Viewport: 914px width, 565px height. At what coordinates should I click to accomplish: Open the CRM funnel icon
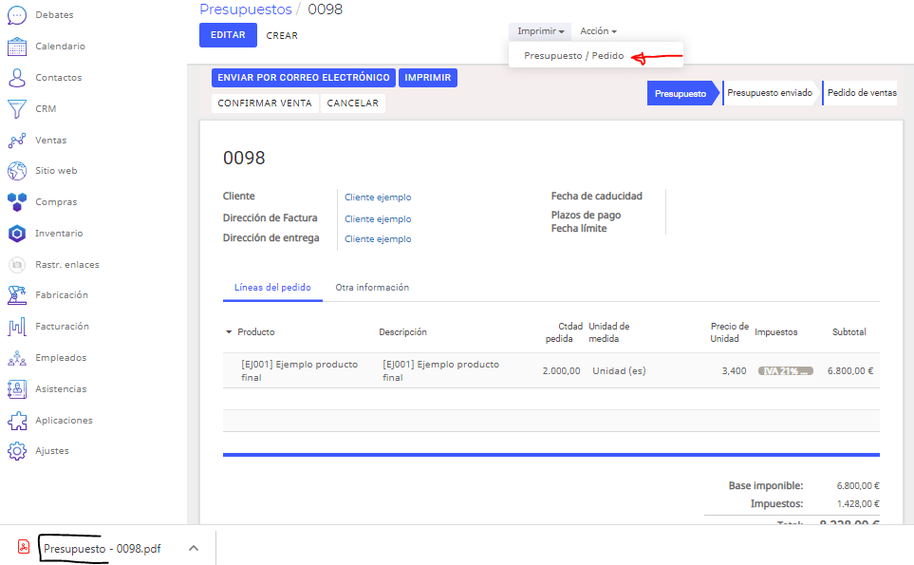pos(17,109)
